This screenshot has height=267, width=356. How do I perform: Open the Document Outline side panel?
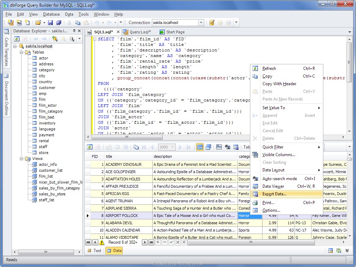click(6, 94)
